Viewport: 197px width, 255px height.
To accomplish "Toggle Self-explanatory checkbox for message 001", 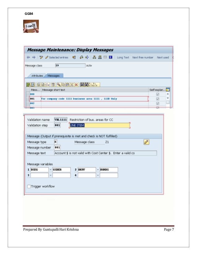I will point(157,99).
